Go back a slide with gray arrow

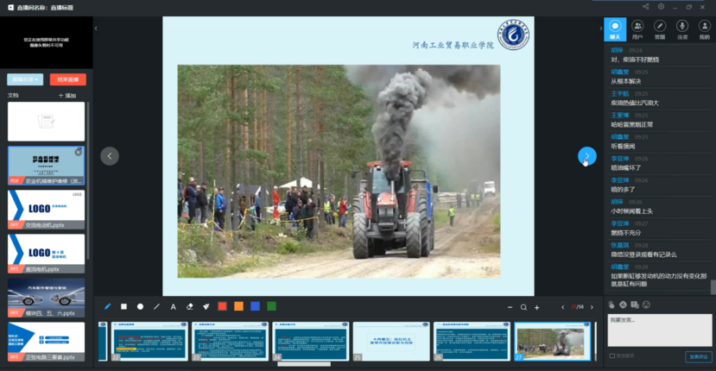110,156
